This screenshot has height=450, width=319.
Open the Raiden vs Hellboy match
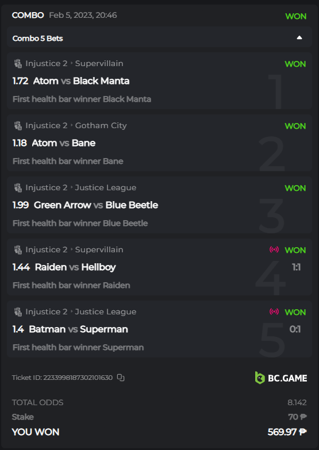[x=75, y=267]
